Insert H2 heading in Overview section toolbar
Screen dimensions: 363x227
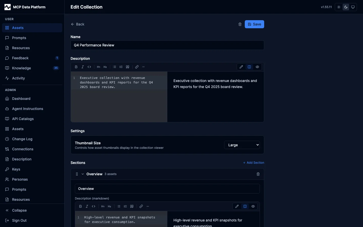(109, 206)
